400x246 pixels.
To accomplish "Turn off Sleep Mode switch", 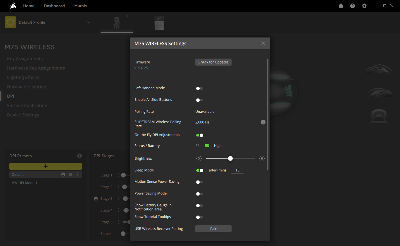I will click(x=199, y=170).
